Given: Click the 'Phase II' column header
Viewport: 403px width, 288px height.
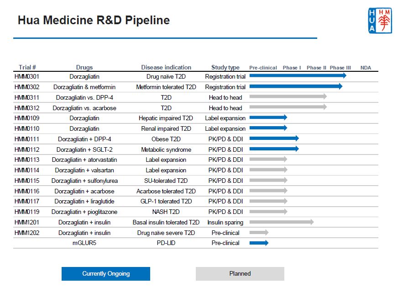Looking at the screenshot, I should click(316, 68).
